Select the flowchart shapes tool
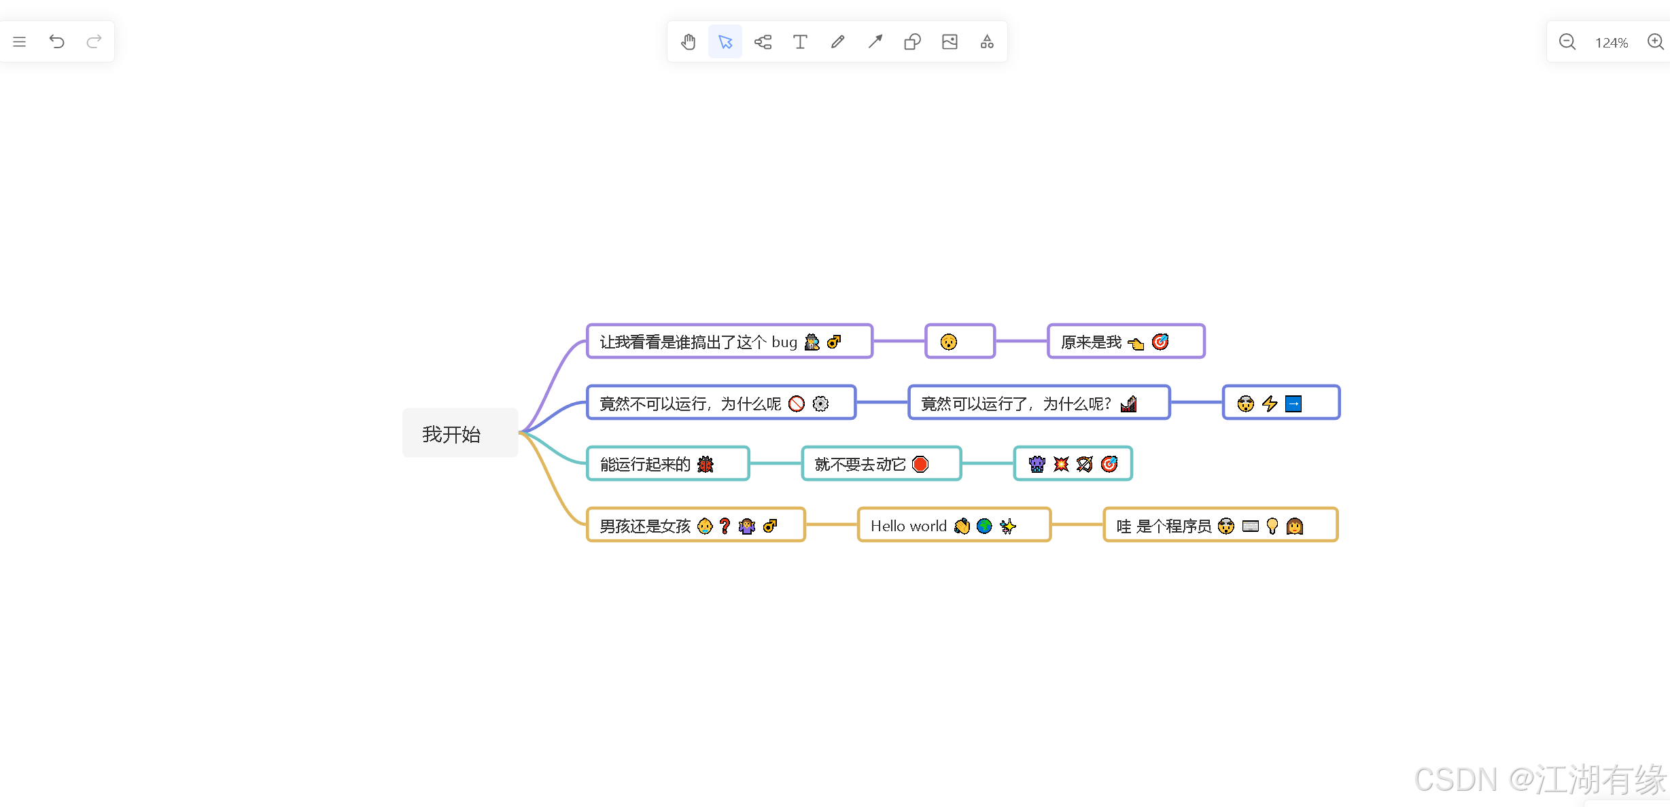The image size is (1670, 807). pyautogui.click(x=987, y=41)
